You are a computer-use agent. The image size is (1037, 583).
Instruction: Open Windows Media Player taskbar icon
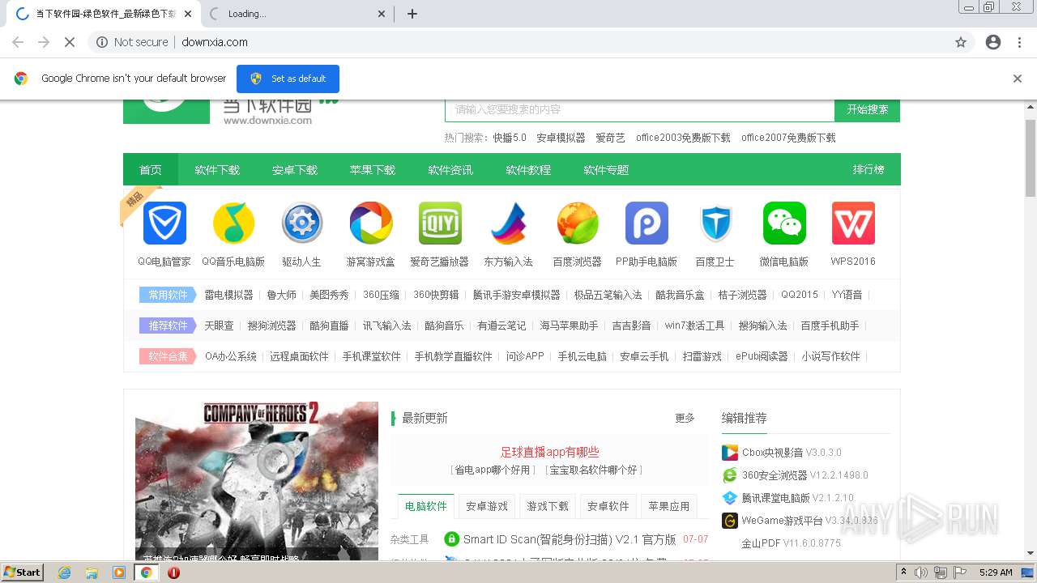119,572
